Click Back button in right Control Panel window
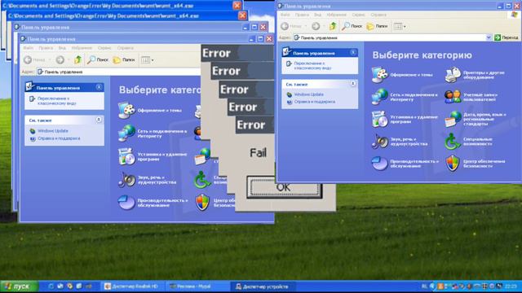This screenshot has height=293, width=522. pyautogui.click(x=290, y=26)
